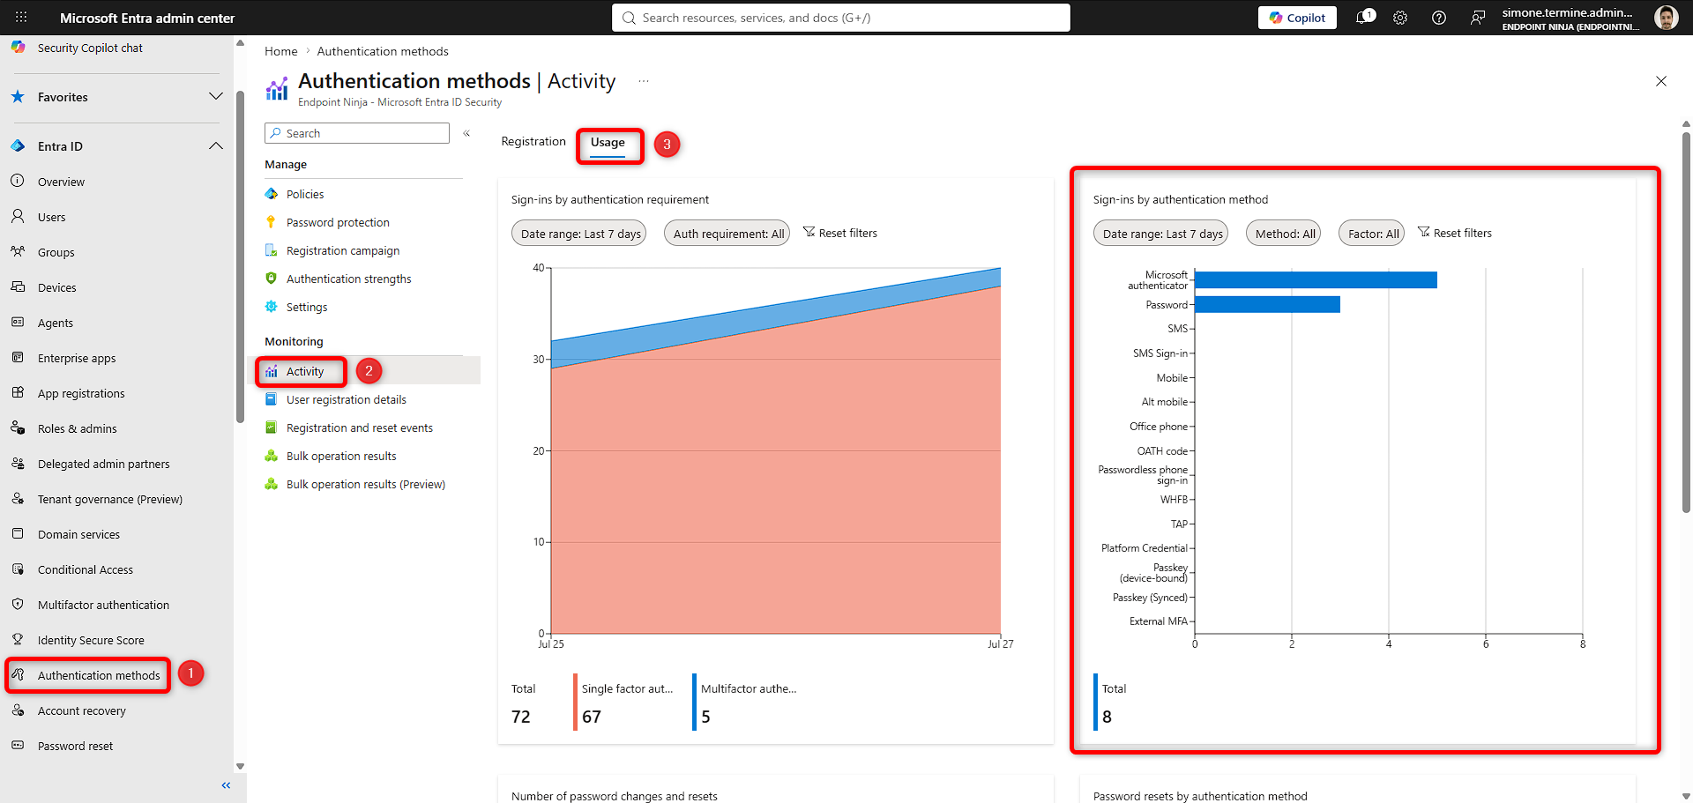Collapse the left navigation double chevron

[226, 785]
